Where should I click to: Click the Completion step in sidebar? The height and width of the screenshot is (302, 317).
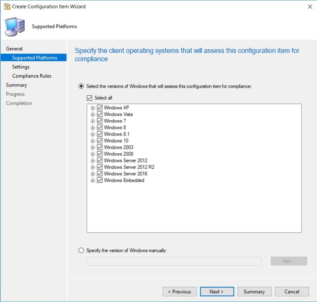pos(19,103)
